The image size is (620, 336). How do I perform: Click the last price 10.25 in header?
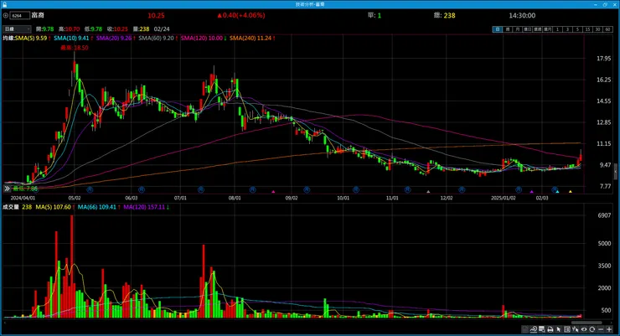(x=156, y=15)
